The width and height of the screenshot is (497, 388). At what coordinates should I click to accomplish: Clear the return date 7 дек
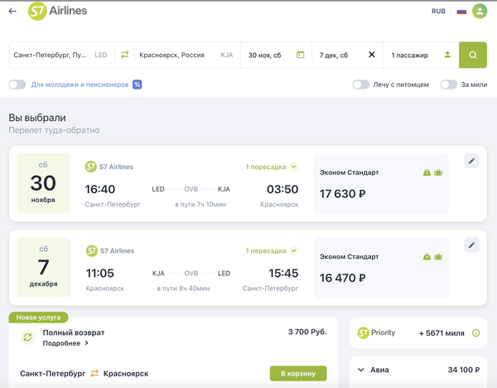click(x=372, y=55)
